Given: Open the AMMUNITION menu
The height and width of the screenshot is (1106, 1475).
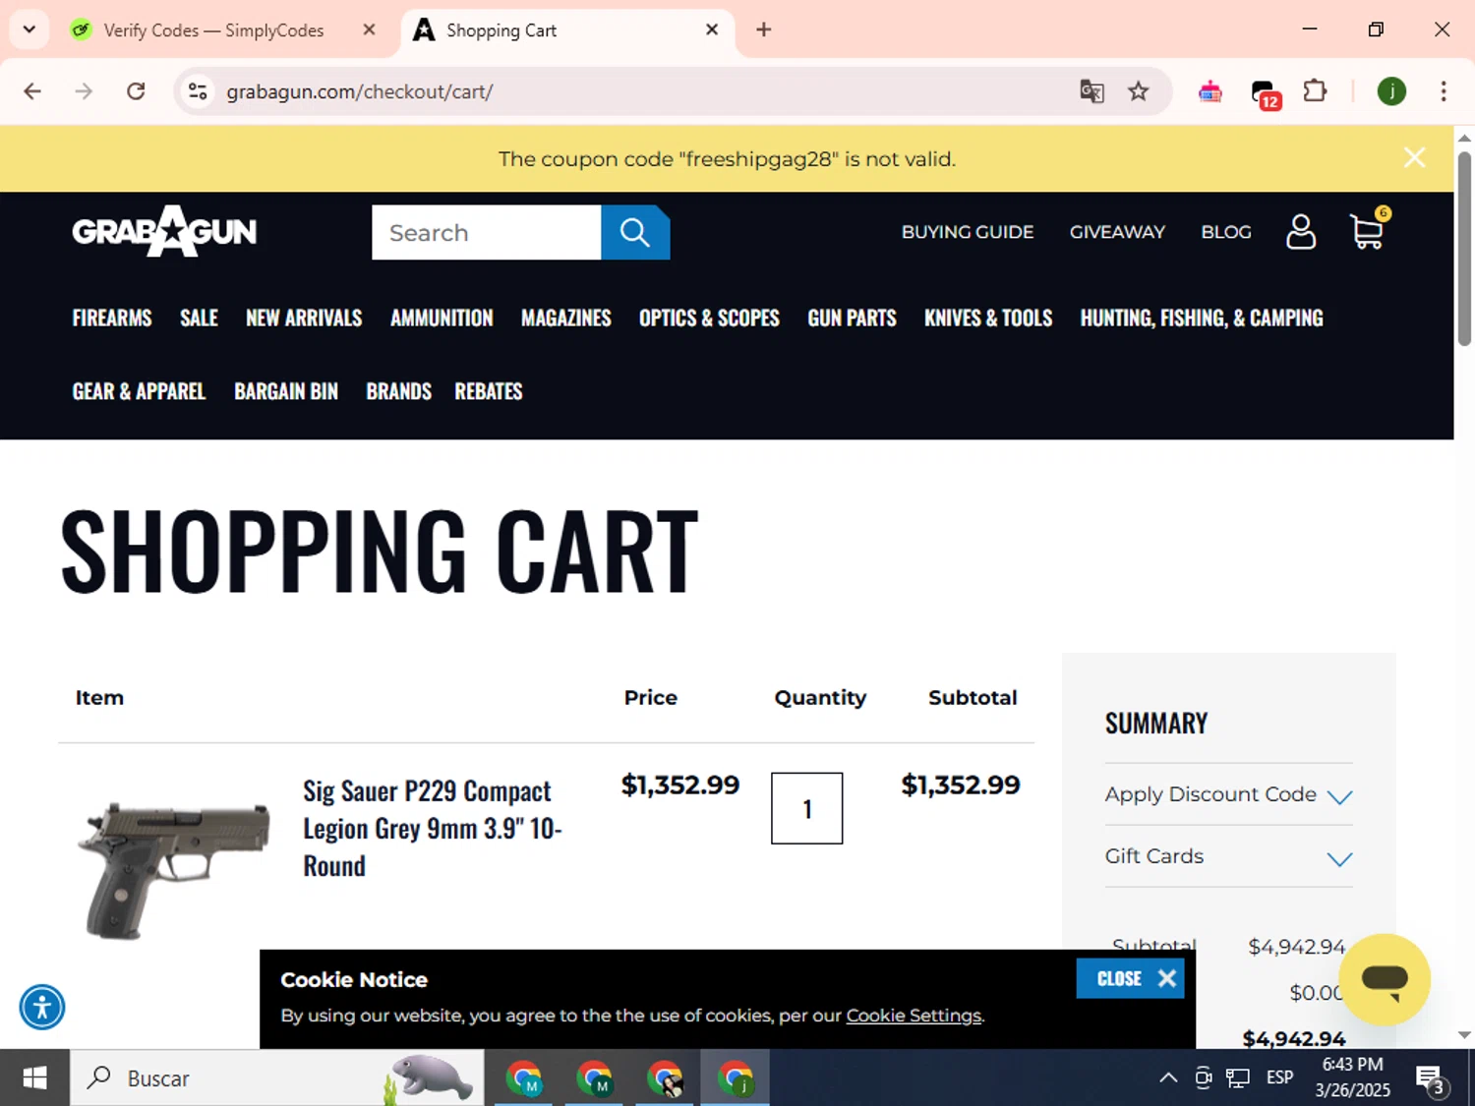Looking at the screenshot, I should point(442,318).
